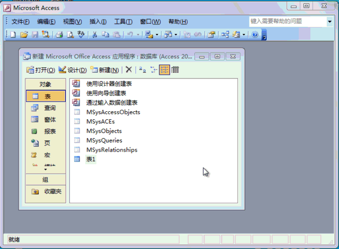Viewport: 339px width, 249px height.
Task: Open the 视图(V) menu
Action: (x=73, y=22)
